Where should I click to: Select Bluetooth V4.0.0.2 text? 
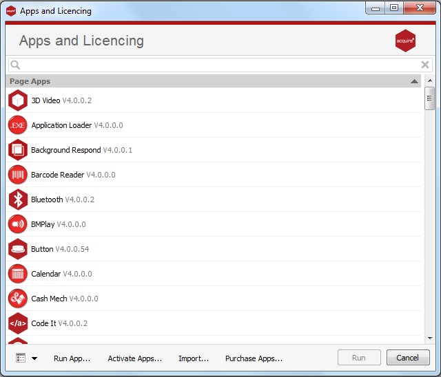pyautogui.click(x=63, y=200)
